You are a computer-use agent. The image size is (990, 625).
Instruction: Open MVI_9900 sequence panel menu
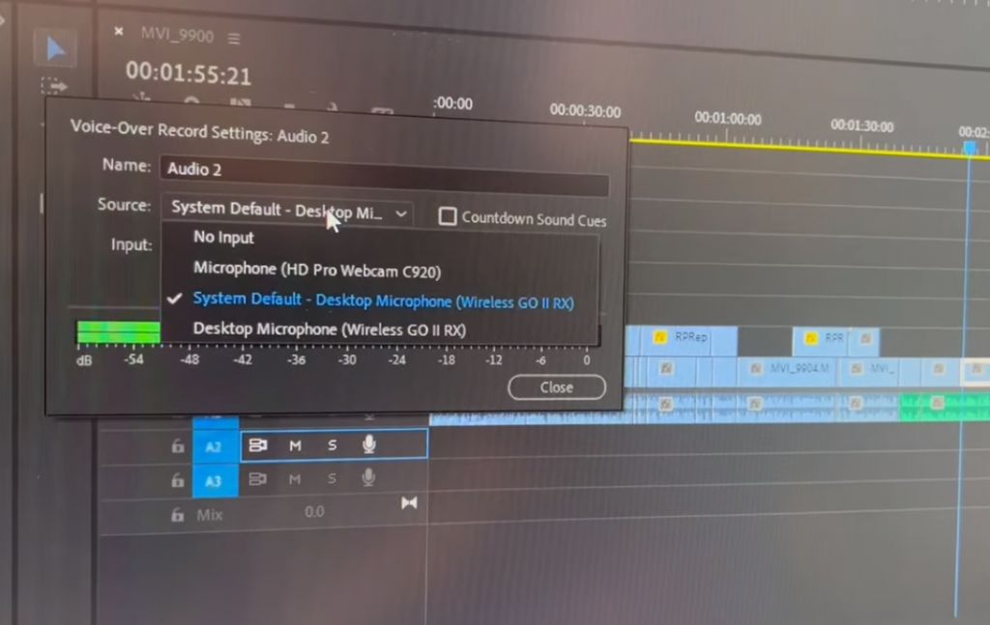[x=233, y=38]
